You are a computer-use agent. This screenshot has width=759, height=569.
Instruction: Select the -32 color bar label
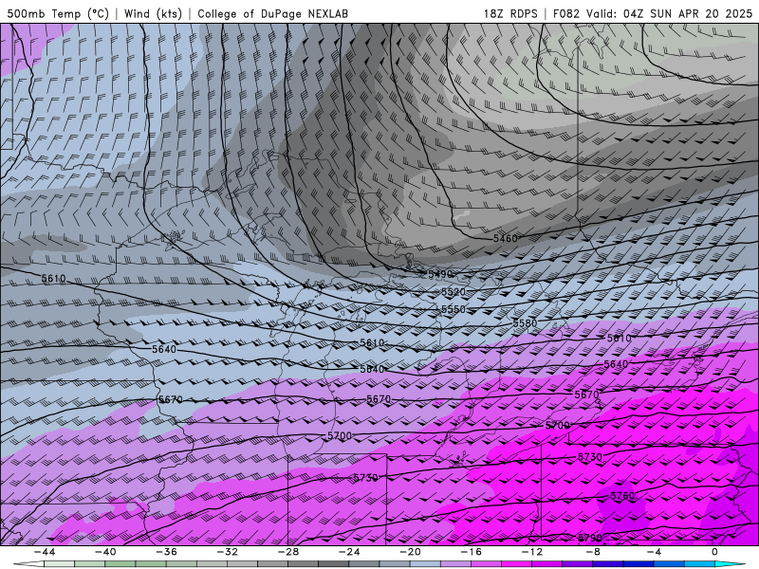click(x=227, y=552)
